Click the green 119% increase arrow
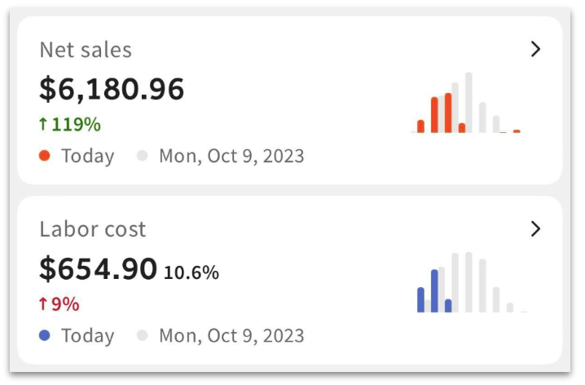The image size is (585, 385). pyautogui.click(x=43, y=125)
